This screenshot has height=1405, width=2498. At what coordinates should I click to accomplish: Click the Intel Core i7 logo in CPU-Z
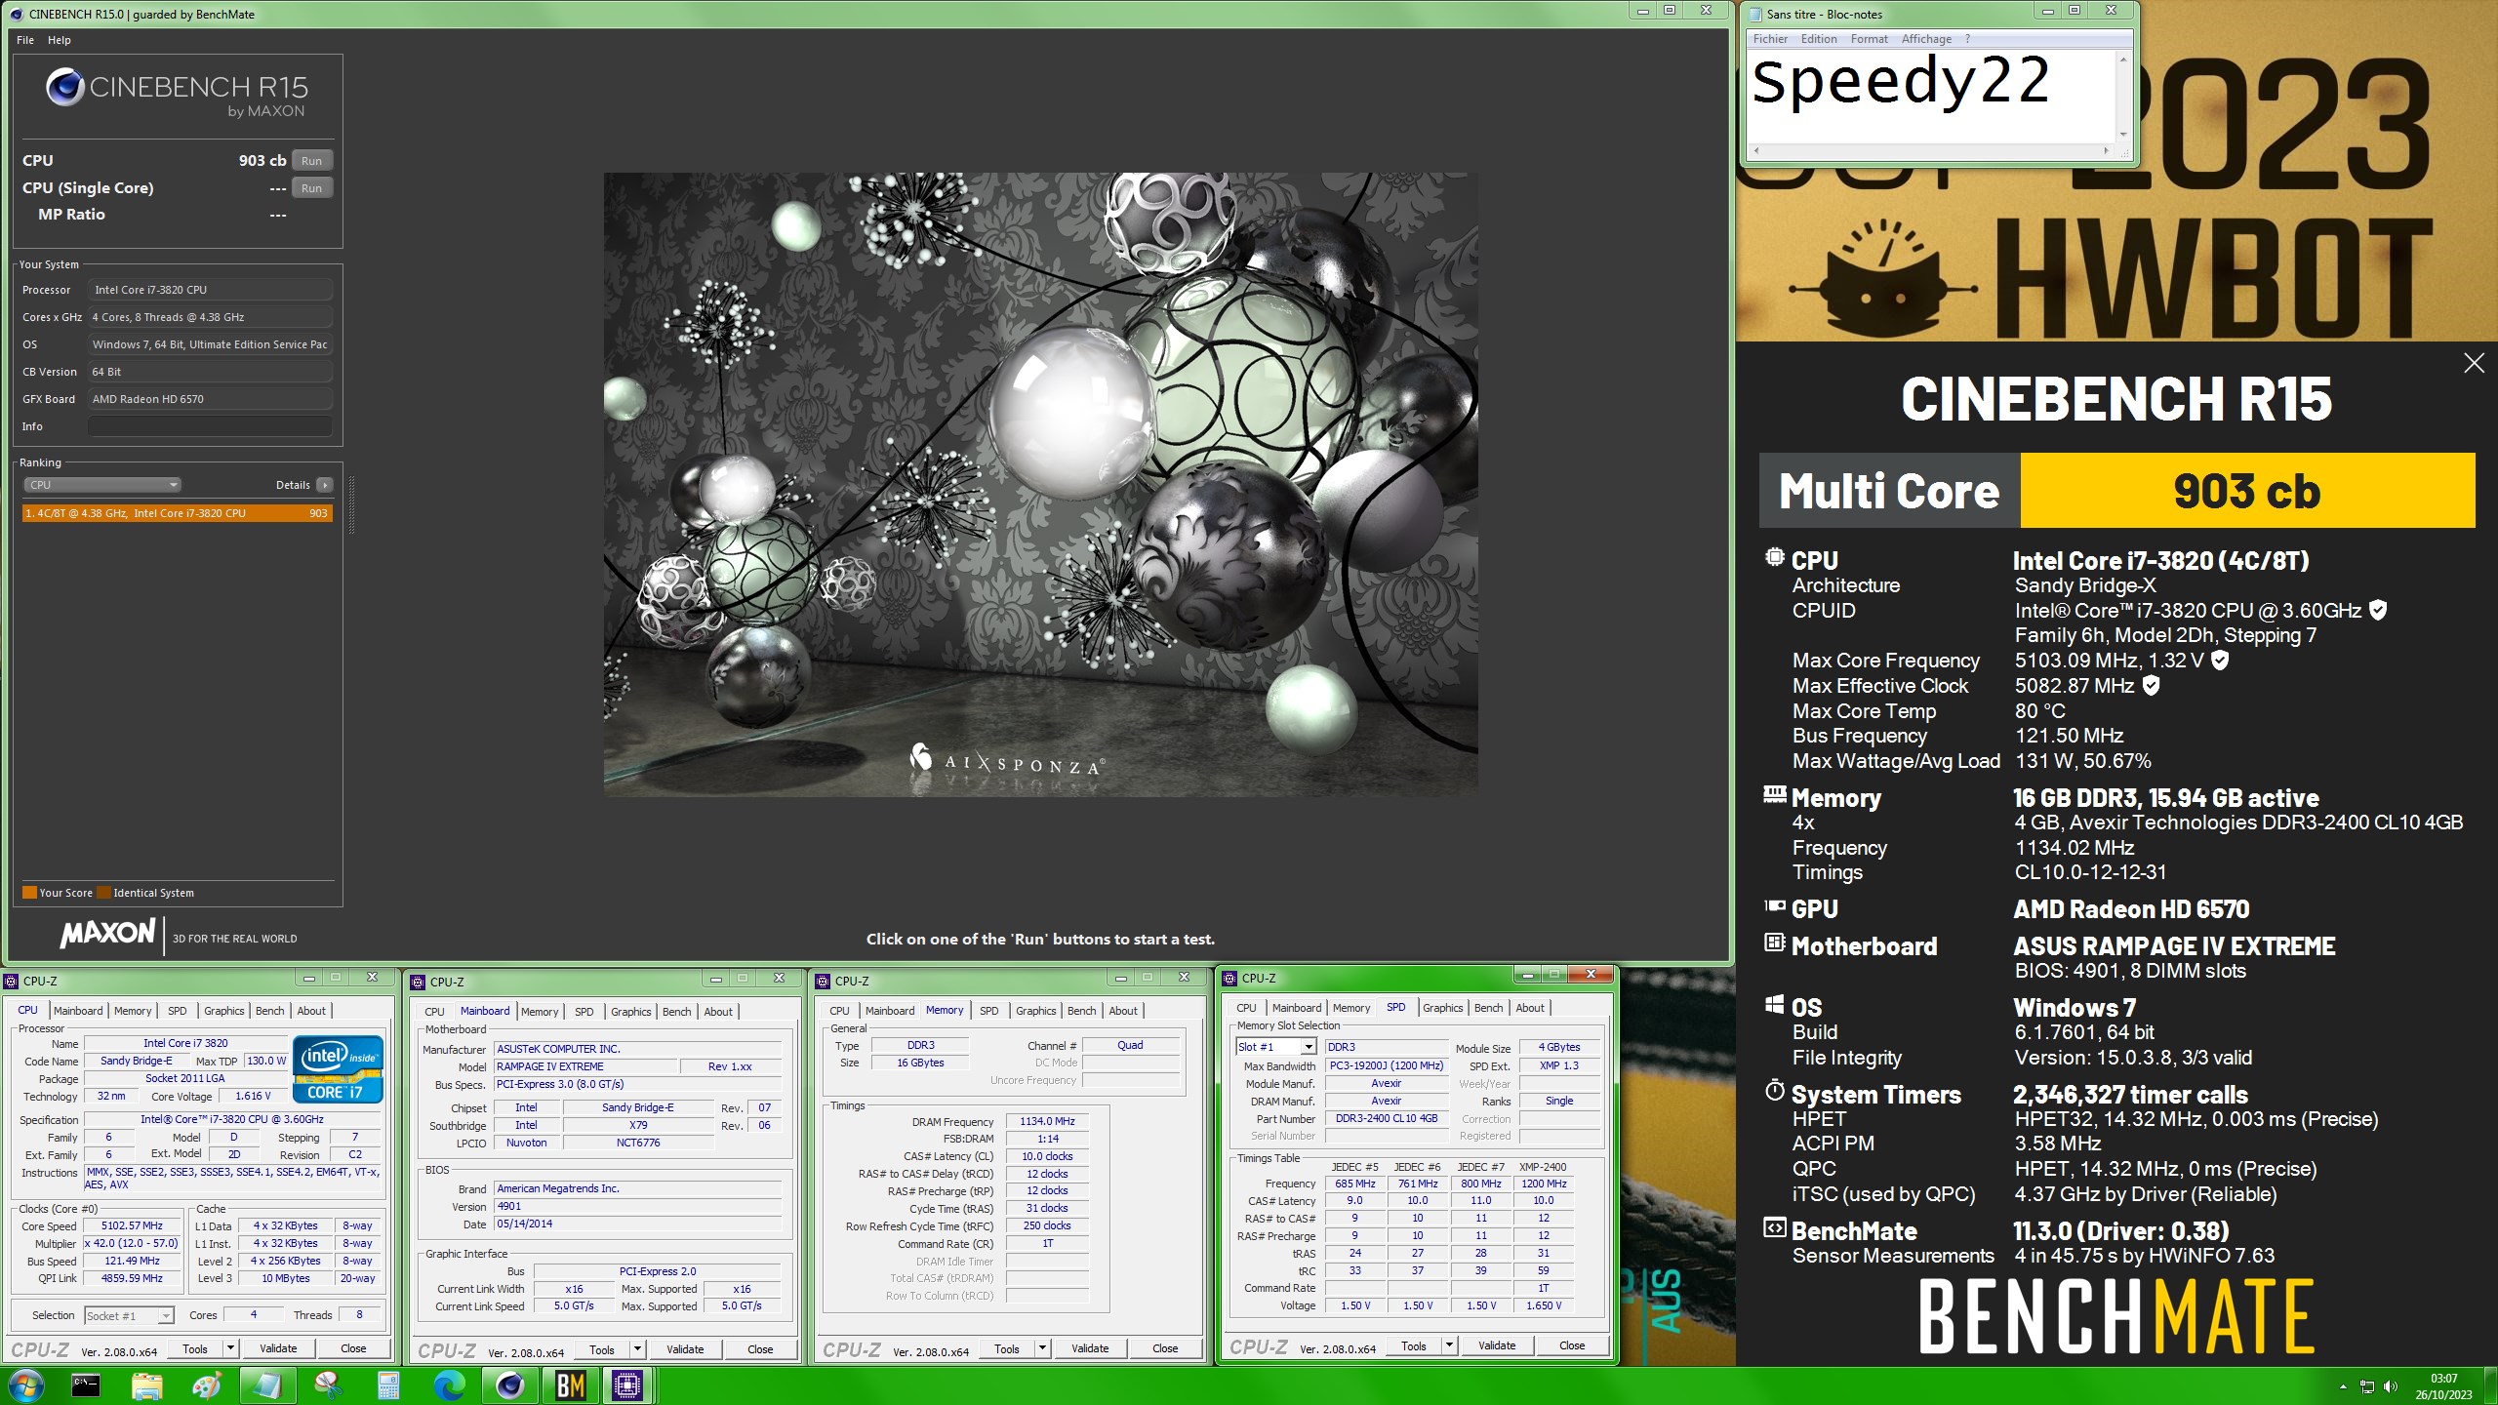337,1069
